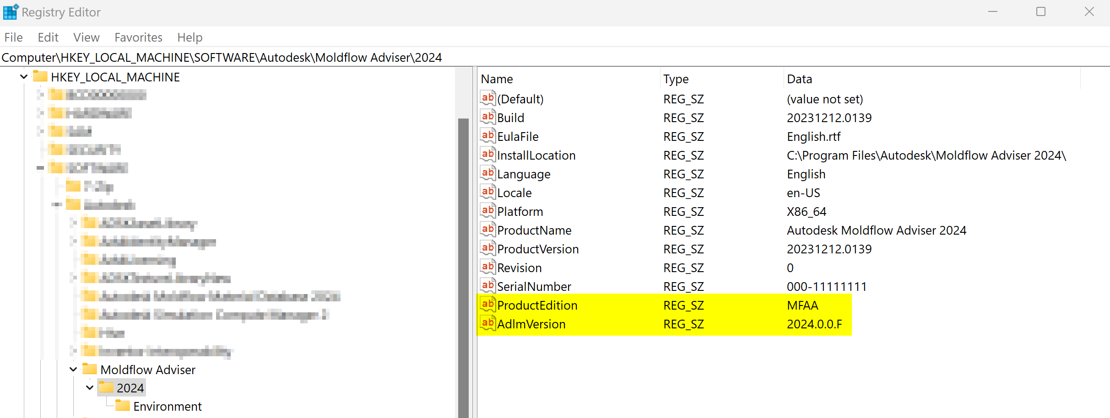This screenshot has width=1110, height=418.
Task: Click the EulaFile value string icon
Action: pos(488,135)
